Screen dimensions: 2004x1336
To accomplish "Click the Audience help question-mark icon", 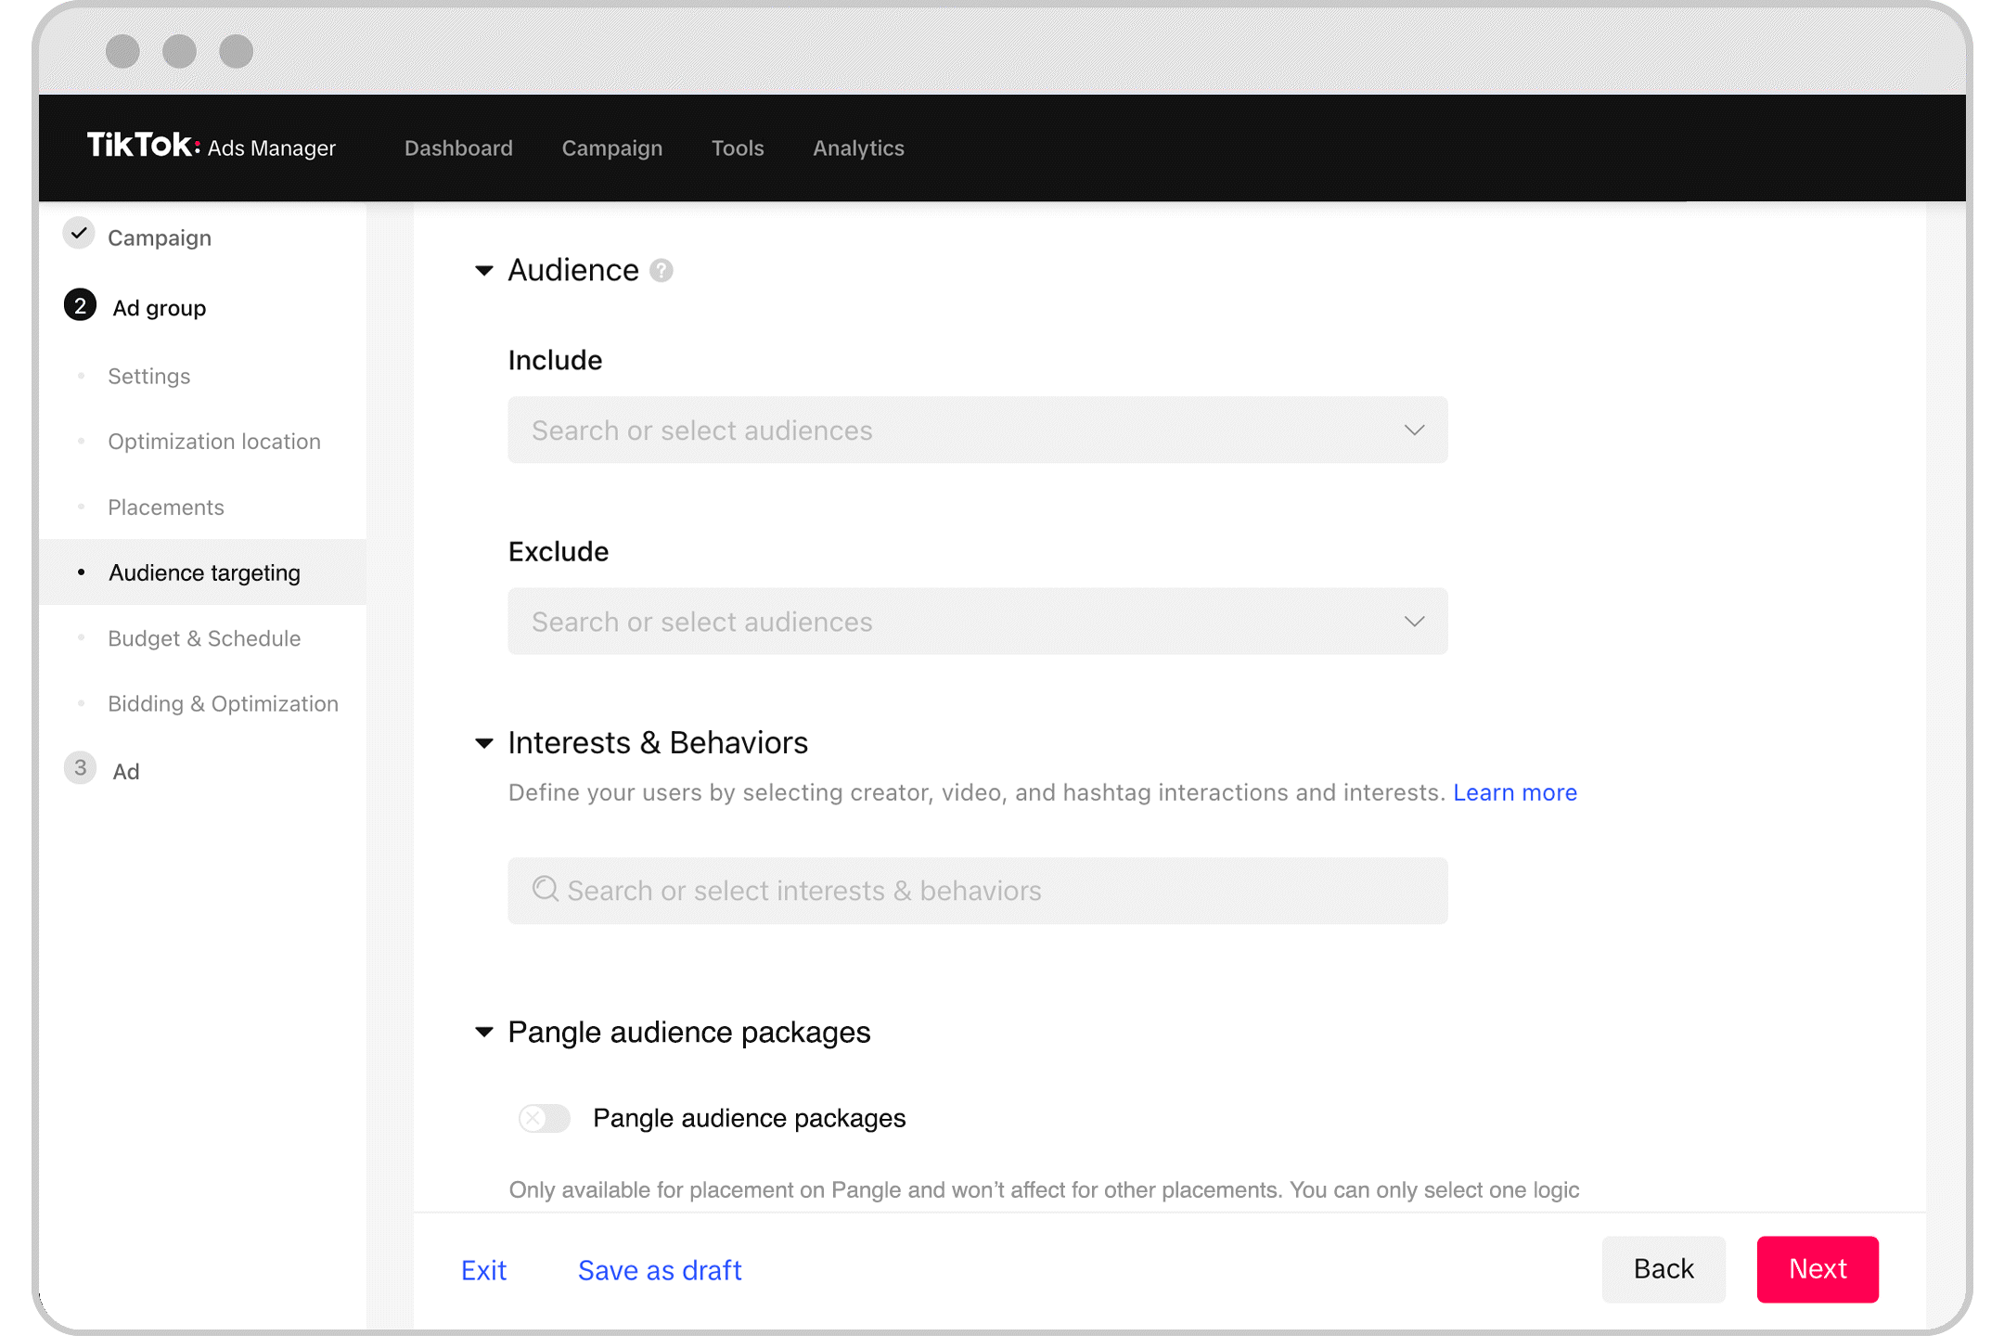I will 661,270.
